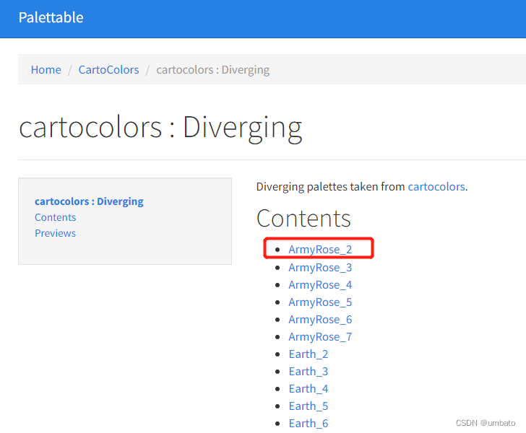Open the Earth_6 palette link
Image resolution: width=526 pixels, height=433 pixels.
[309, 424]
